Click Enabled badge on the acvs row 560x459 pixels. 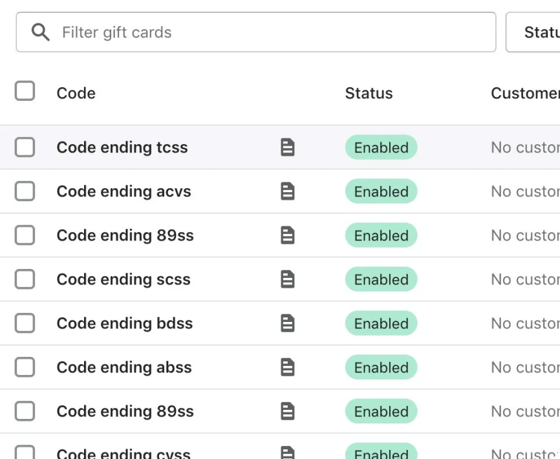(381, 191)
